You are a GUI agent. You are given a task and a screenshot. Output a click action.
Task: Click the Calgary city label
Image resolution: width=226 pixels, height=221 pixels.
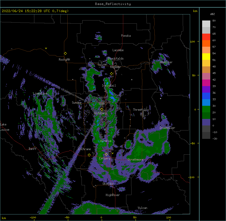point(105,158)
